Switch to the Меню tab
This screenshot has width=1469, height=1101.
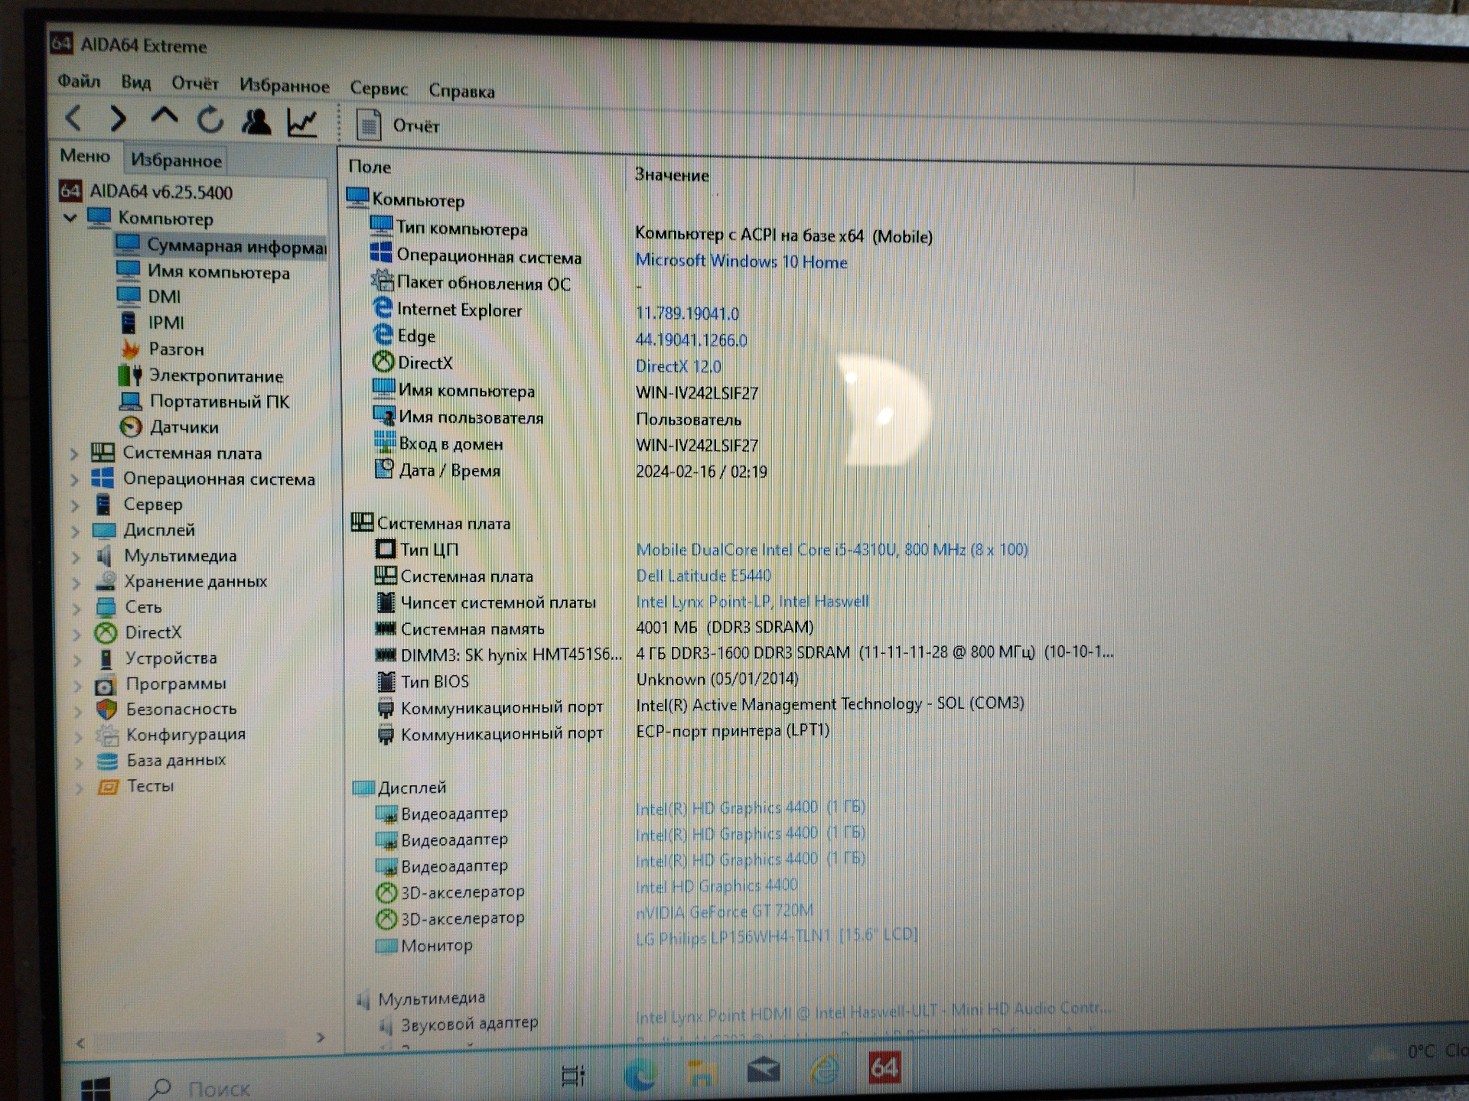[x=85, y=156]
